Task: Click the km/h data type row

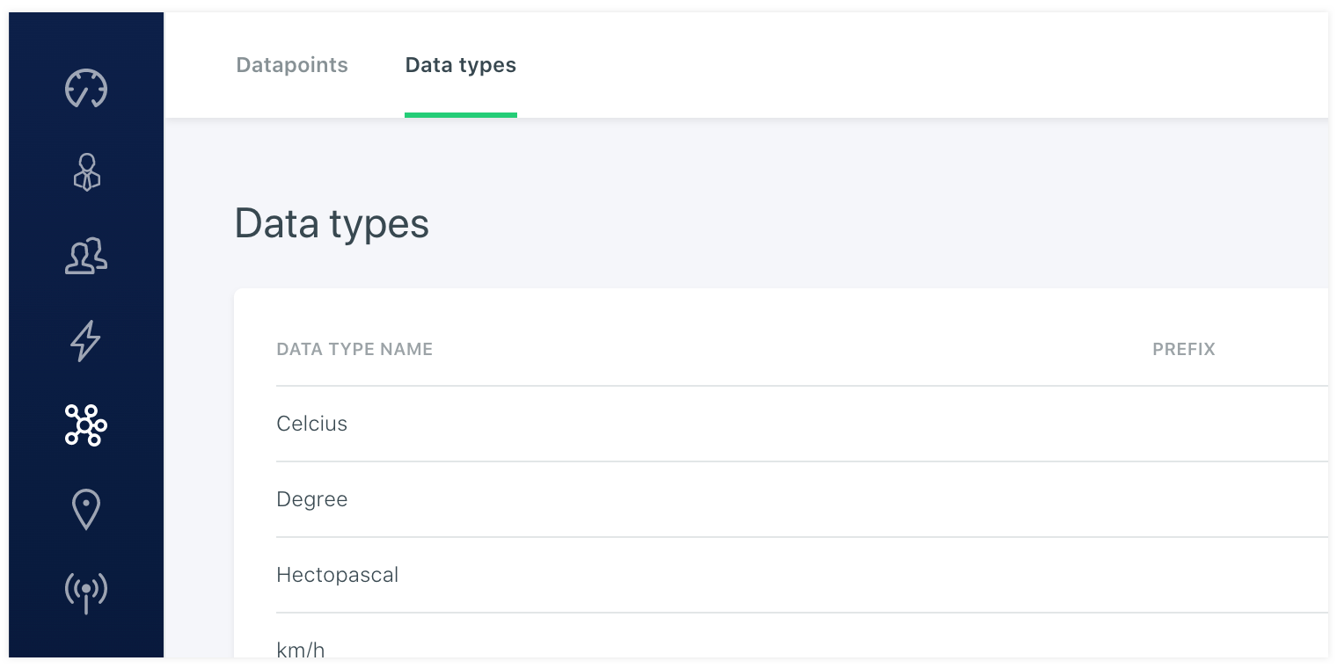Action: [301, 649]
